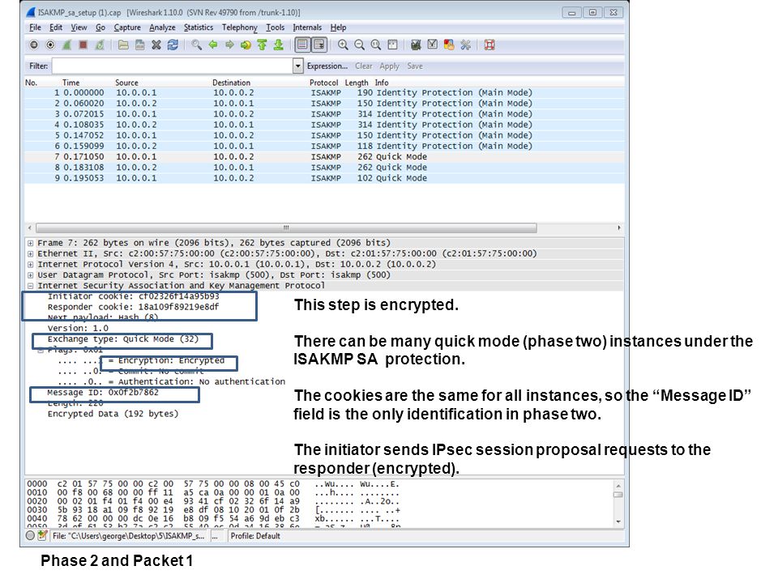Jump to the first packet
The image size is (778, 583).
click(x=262, y=45)
